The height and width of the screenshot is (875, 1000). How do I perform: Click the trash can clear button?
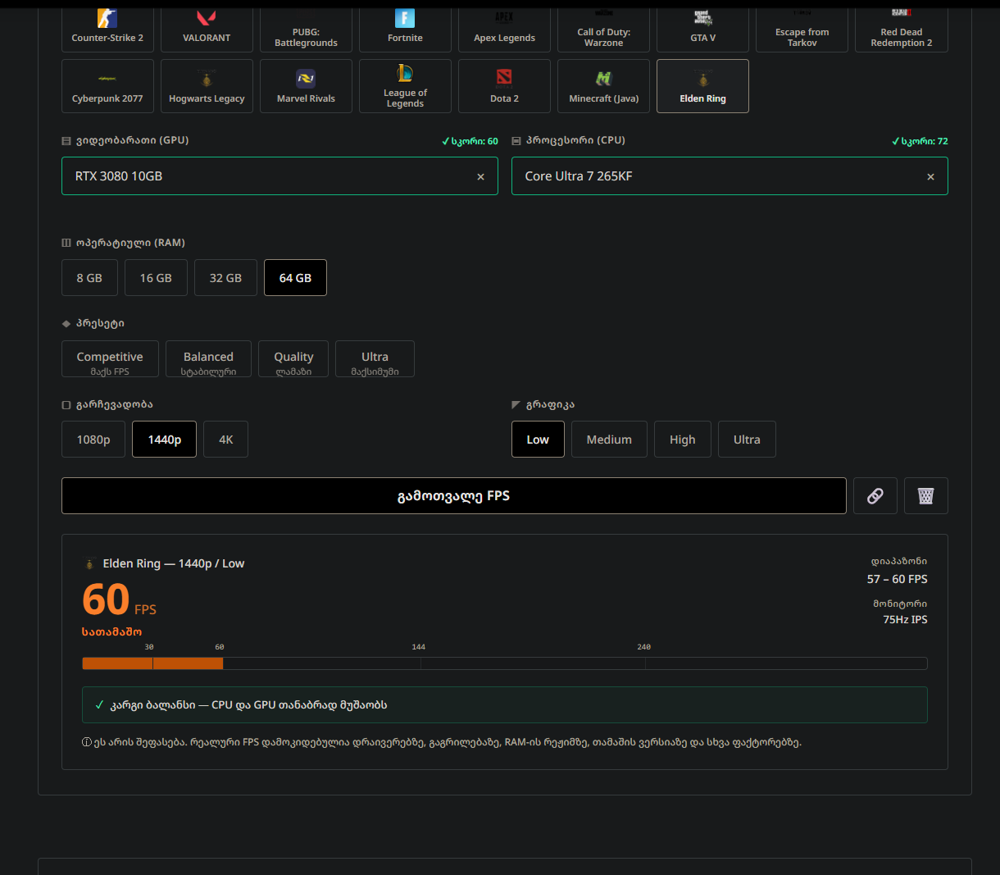tap(925, 496)
